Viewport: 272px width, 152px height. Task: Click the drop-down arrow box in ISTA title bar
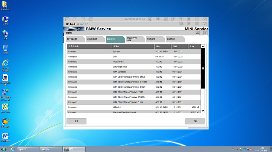pyautogui.click(x=189, y=19)
